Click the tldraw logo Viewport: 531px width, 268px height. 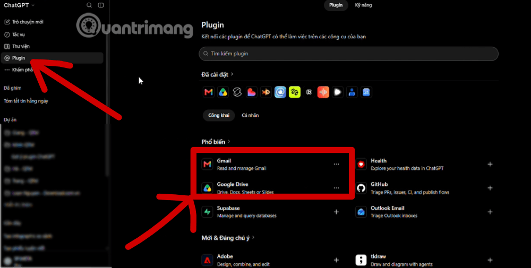click(x=361, y=260)
